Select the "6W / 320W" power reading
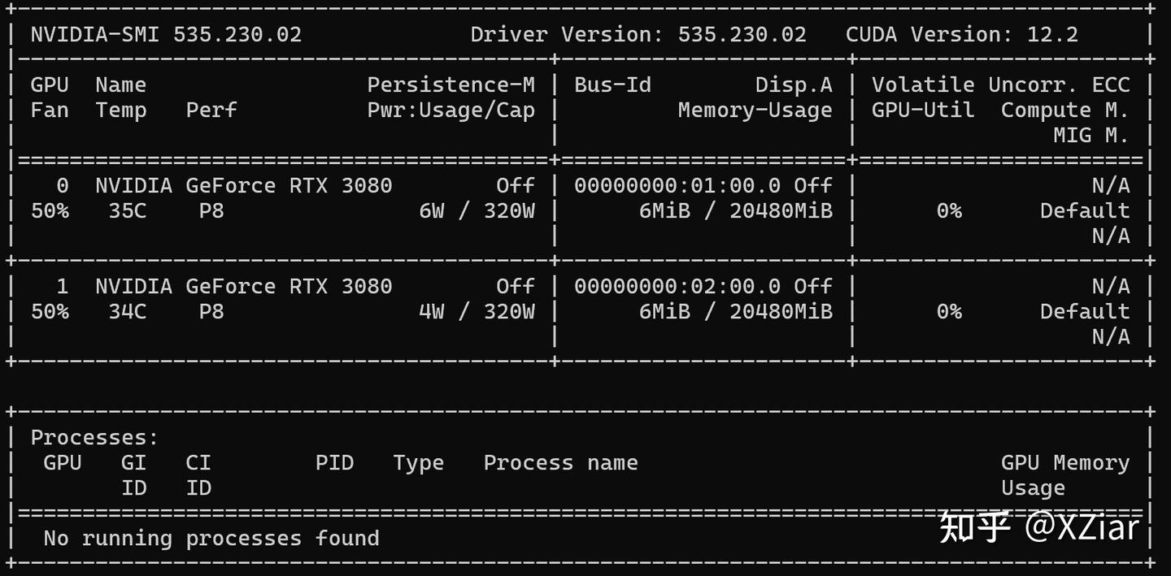 point(477,210)
